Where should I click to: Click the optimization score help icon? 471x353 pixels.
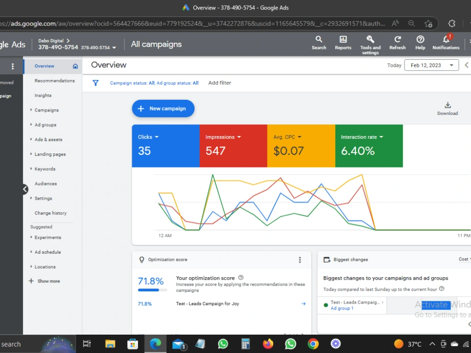(x=241, y=278)
